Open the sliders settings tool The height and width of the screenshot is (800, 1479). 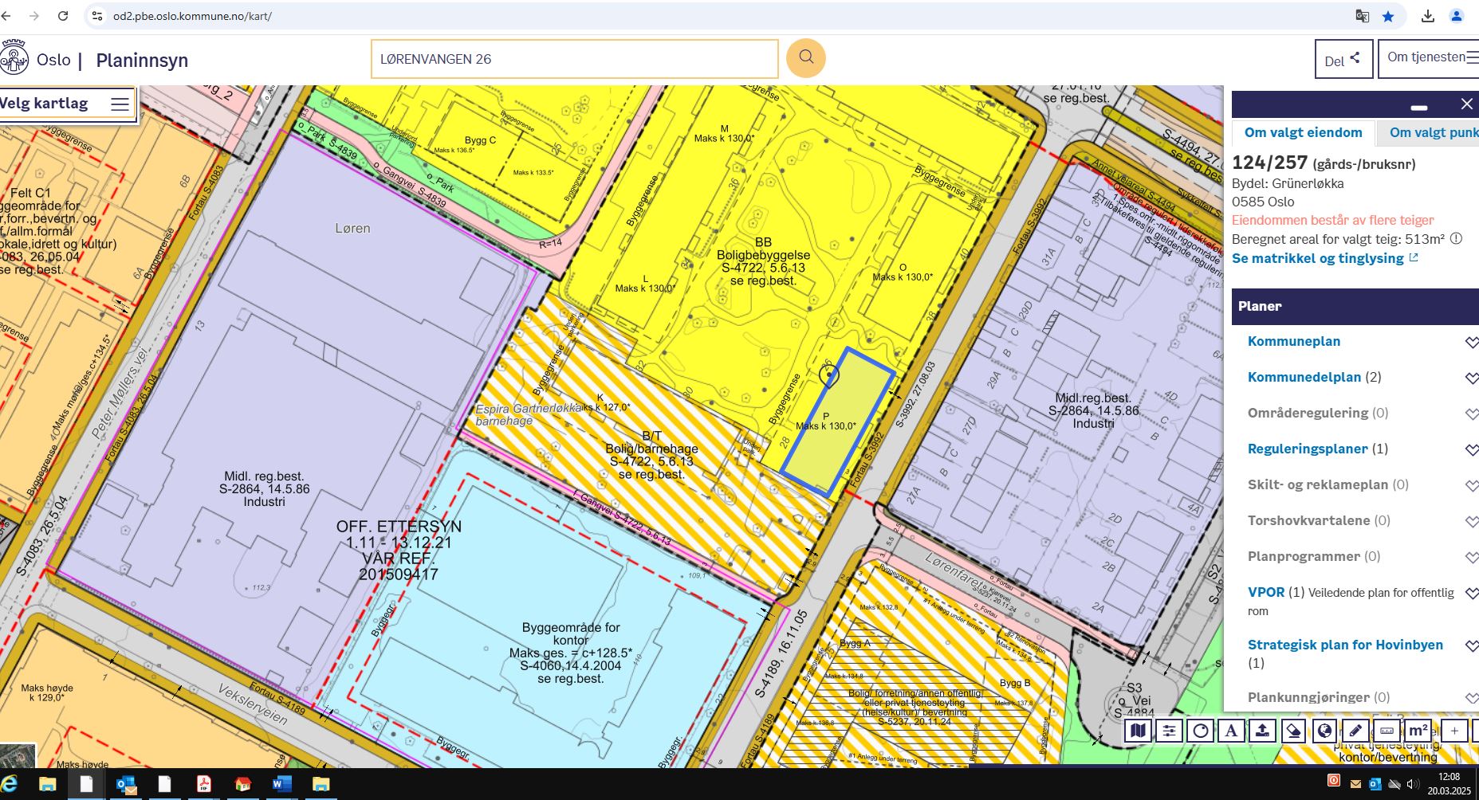(1170, 731)
